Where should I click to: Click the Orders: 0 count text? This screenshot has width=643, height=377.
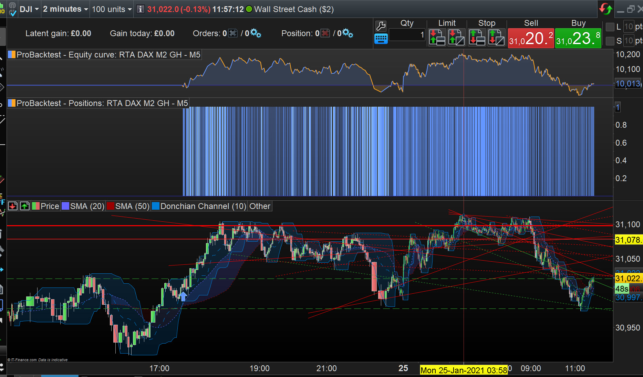click(210, 33)
